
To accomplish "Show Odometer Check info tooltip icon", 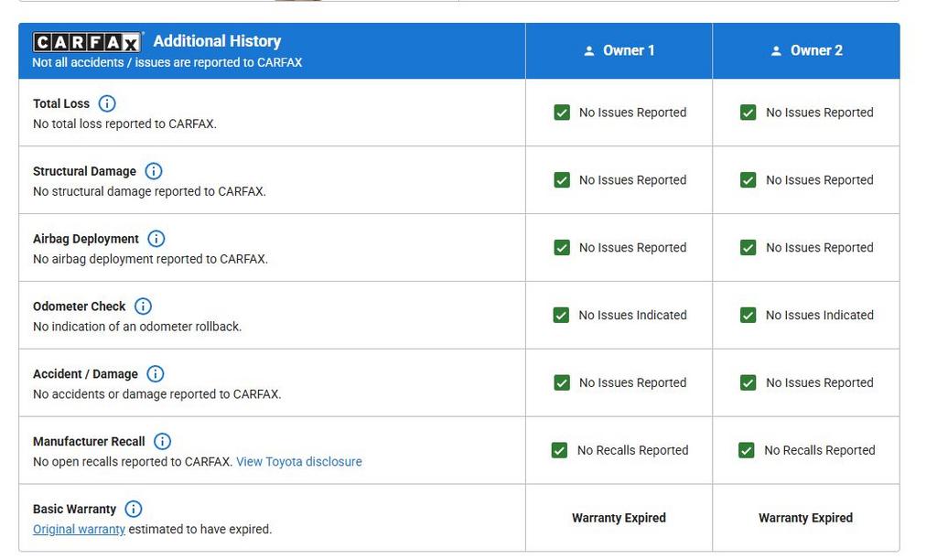I will pos(143,306).
